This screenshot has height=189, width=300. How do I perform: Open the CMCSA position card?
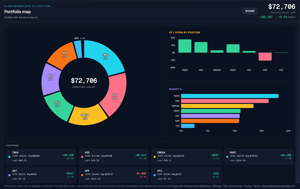point(186,157)
